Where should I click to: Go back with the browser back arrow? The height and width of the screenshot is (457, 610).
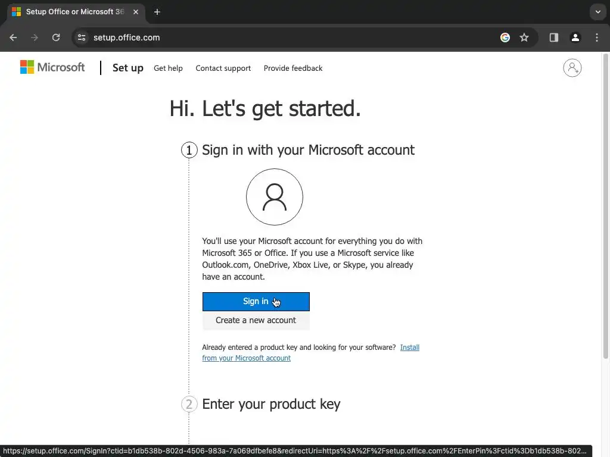click(x=13, y=37)
